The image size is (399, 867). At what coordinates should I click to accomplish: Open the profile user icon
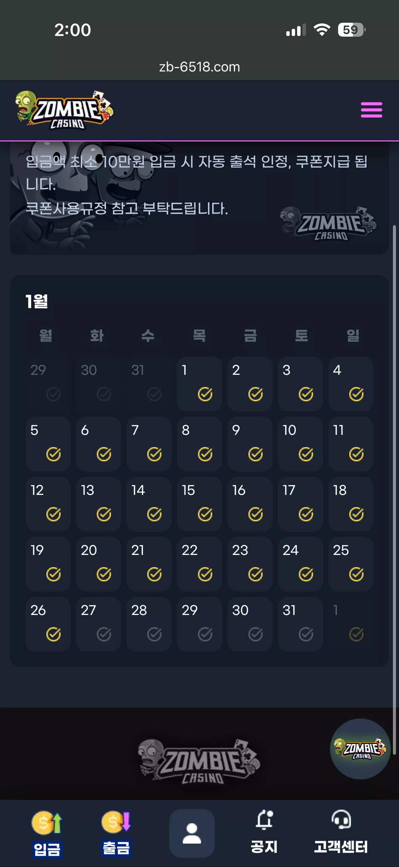[192, 833]
